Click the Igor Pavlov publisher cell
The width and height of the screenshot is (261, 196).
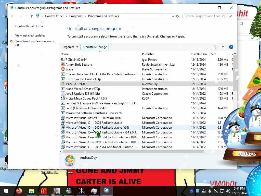pos(149,59)
